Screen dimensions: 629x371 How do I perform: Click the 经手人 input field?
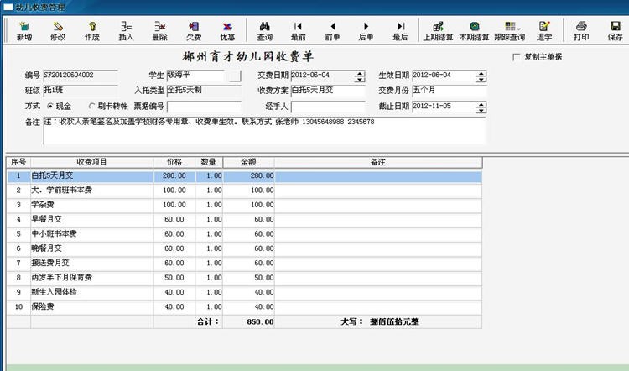coord(328,107)
